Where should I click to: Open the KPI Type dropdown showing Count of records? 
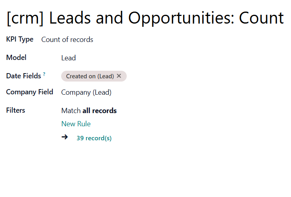[67, 40]
